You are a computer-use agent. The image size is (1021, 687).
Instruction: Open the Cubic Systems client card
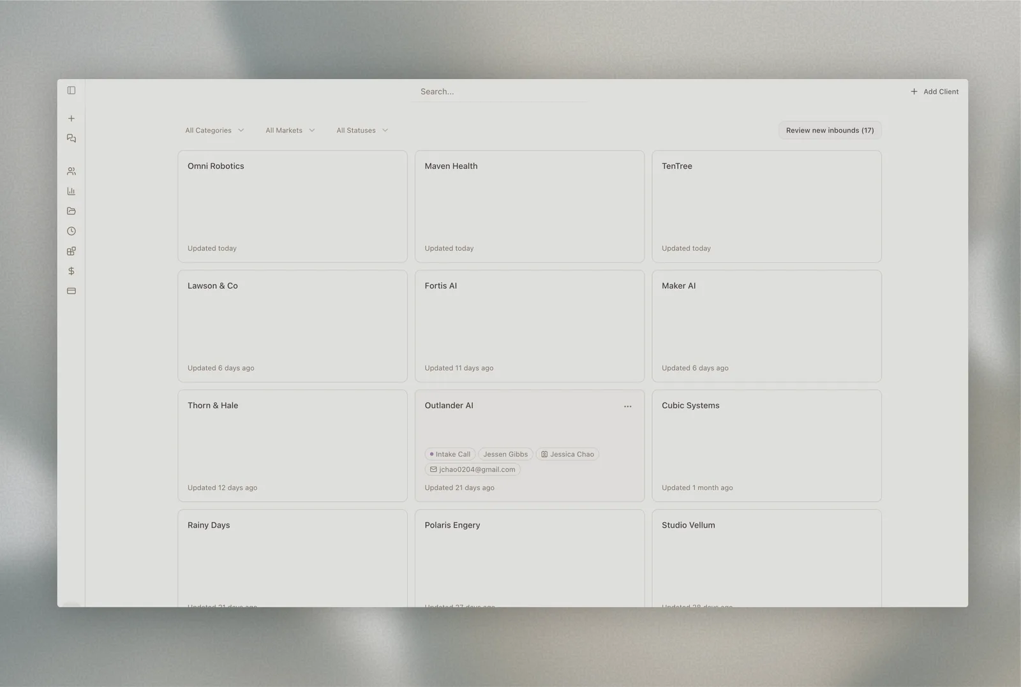pos(766,446)
